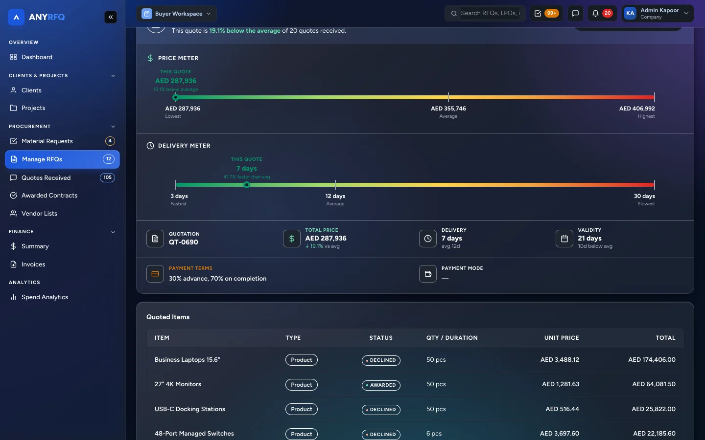Click the Payment Mode wallet icon
Image resolution: width=705 pixels, height=440 pixels.
tap(428, 274)
